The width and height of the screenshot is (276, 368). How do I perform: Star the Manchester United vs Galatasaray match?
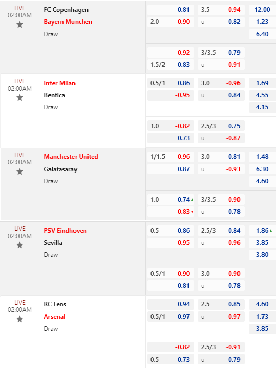pyautogui.click(x=20, y=172)
